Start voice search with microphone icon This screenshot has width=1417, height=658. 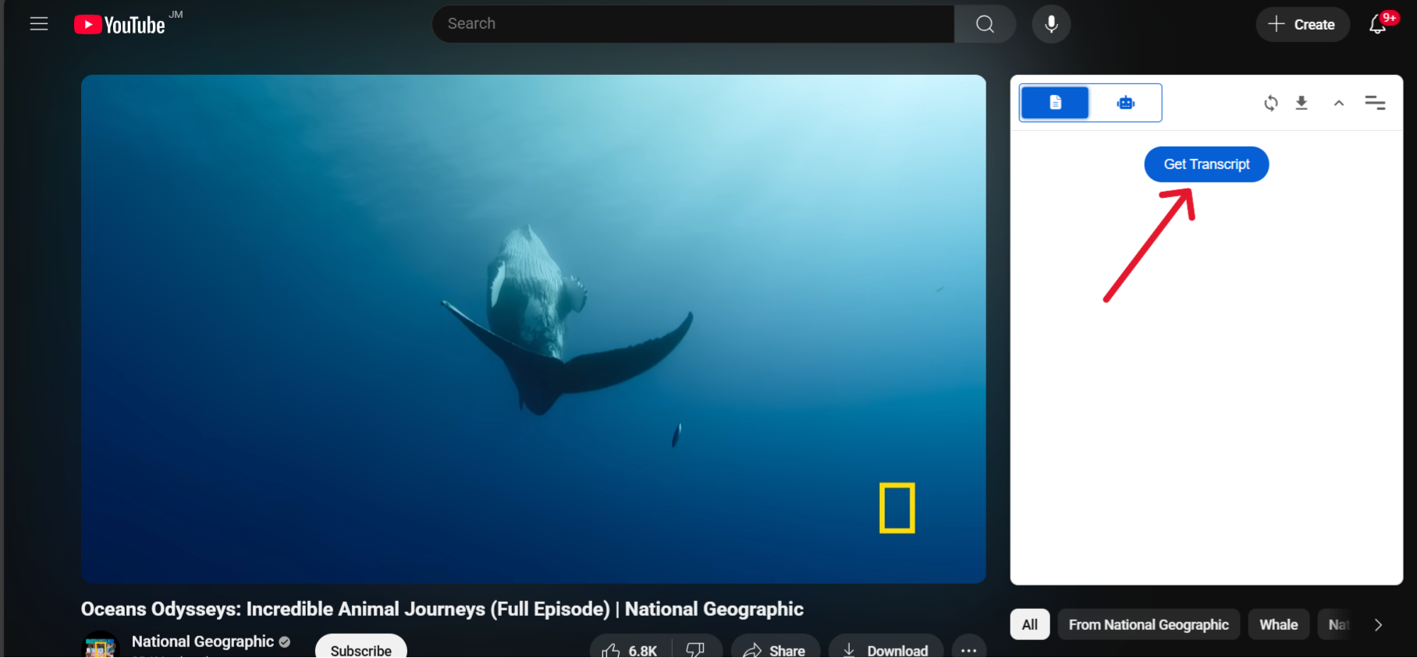coord(1051,24)
